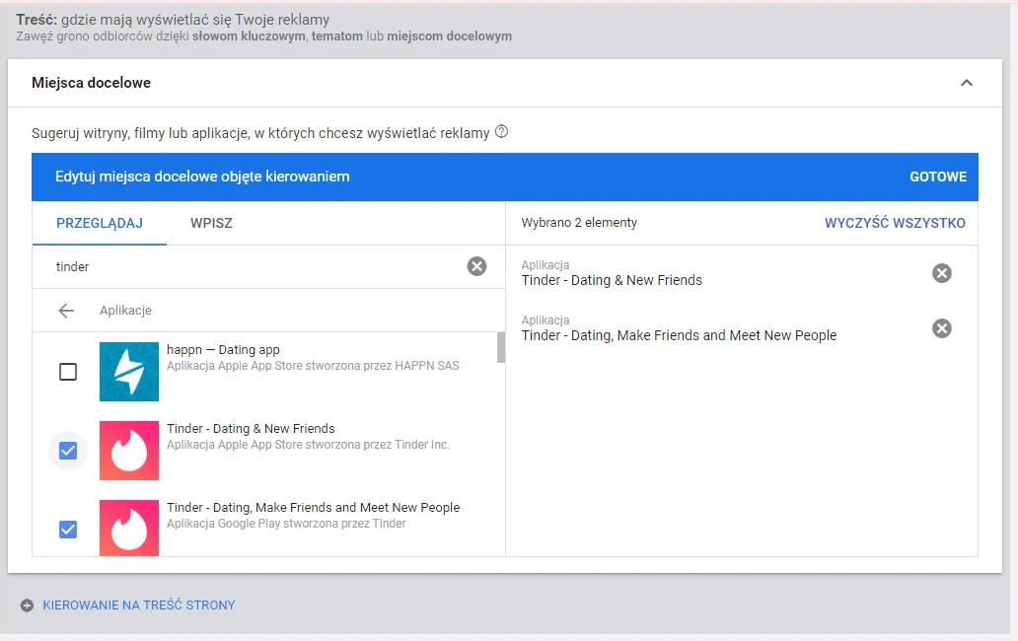Open the WPISZ tab

point(211,223)
